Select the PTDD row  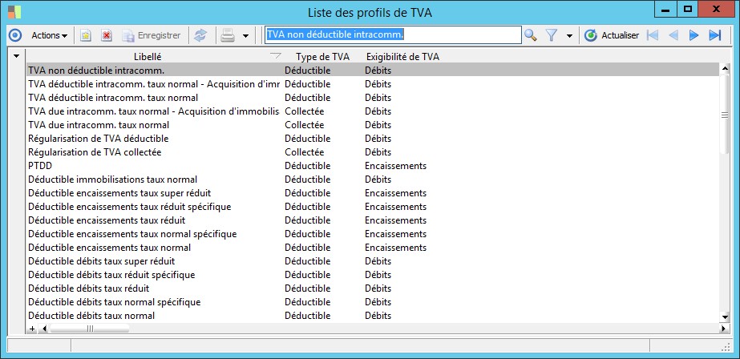tap(373, 166)
